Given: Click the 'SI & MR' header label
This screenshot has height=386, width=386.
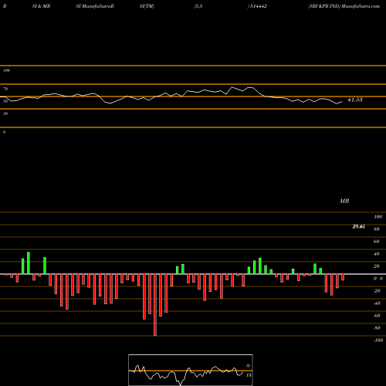Looking at the screenshot, I should 41,6.
